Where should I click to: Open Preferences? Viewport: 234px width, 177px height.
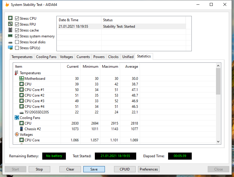(x=149, y=169)
